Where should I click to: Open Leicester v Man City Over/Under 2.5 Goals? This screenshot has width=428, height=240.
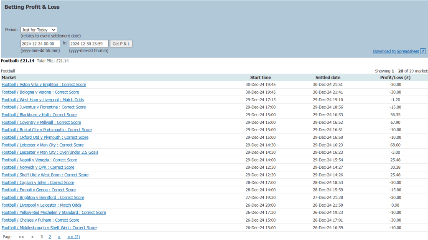50,152
